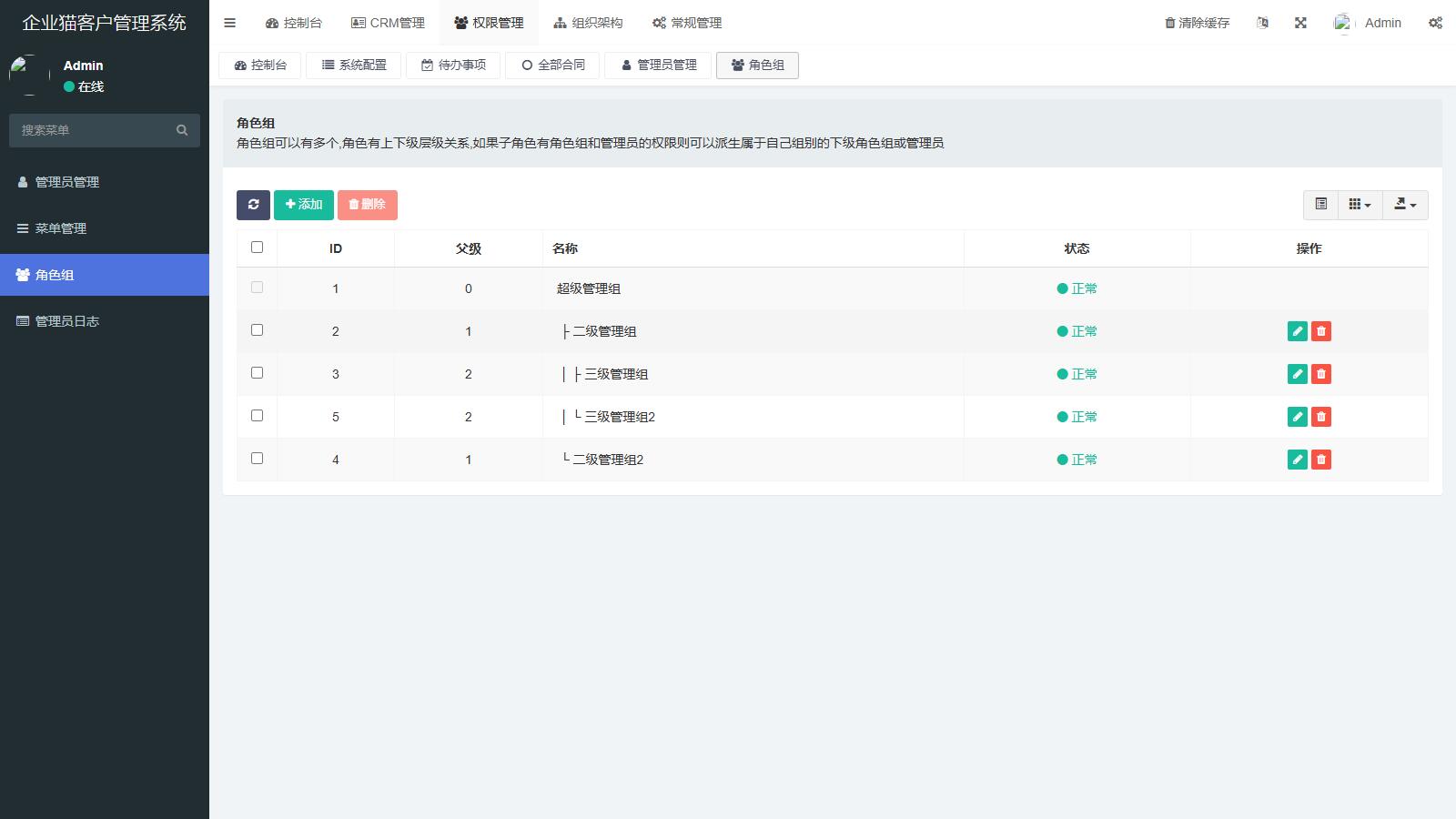
Task: Click the 添加 button
Action: pyautogui.click(x=304, y=205)
